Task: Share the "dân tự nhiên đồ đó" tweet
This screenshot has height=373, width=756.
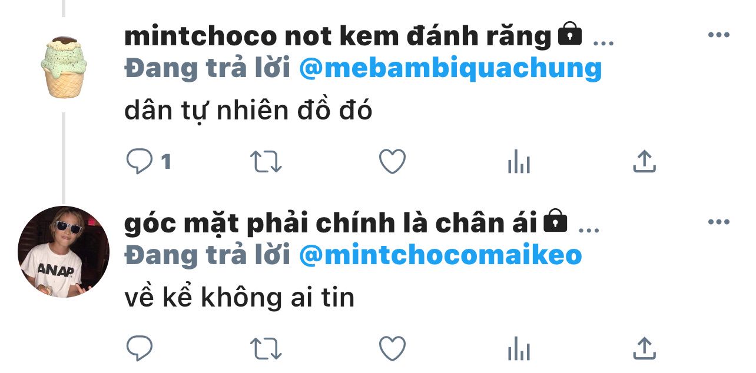Action: coord(644,162)
